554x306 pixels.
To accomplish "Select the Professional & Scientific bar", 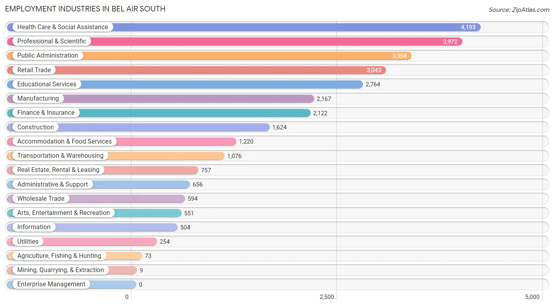I will (x=234, y=41).
